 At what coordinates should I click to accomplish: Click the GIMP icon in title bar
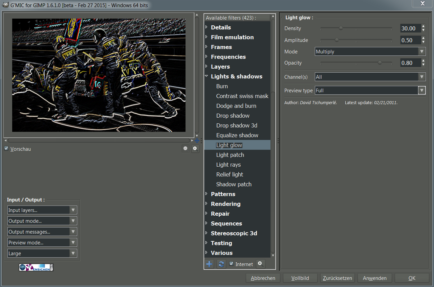coord(5,5)
